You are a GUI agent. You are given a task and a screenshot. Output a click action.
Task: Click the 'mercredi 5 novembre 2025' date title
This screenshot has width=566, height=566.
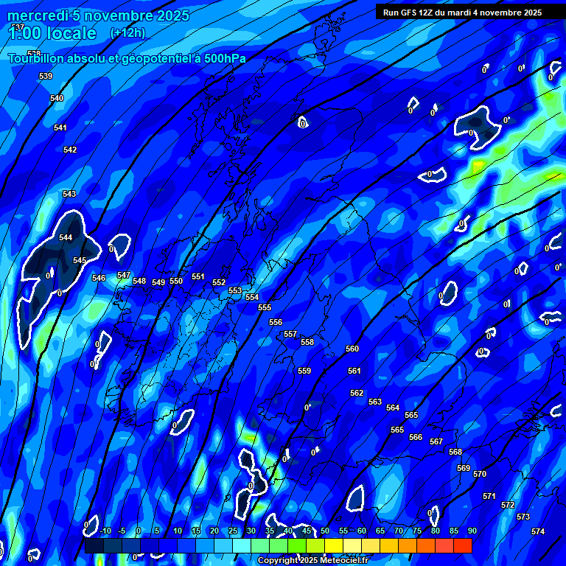(x=98, y=16)
